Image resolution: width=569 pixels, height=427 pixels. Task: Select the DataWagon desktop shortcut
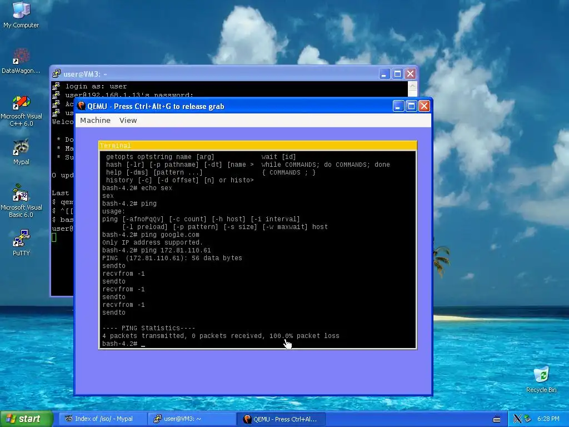(x=21, y=61)
